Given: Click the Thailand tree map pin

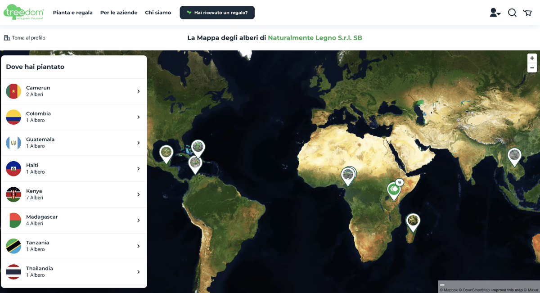Looking at the screenshot, I should pos(514,156).
